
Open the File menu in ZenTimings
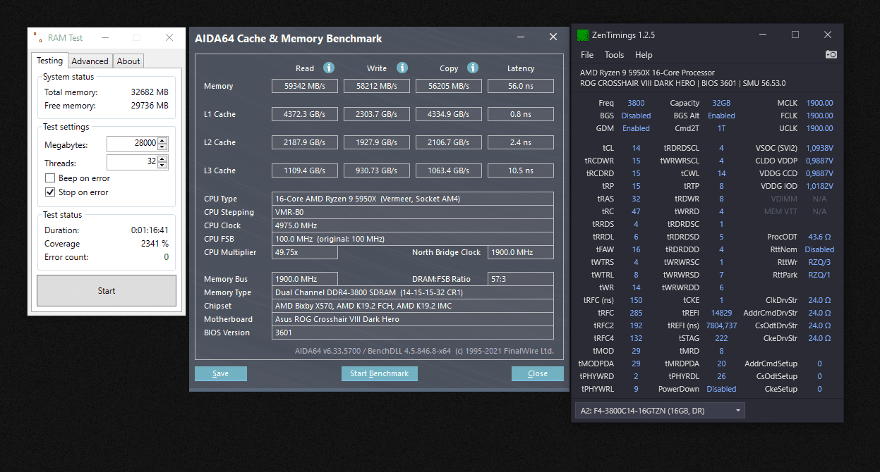[587, 55]
